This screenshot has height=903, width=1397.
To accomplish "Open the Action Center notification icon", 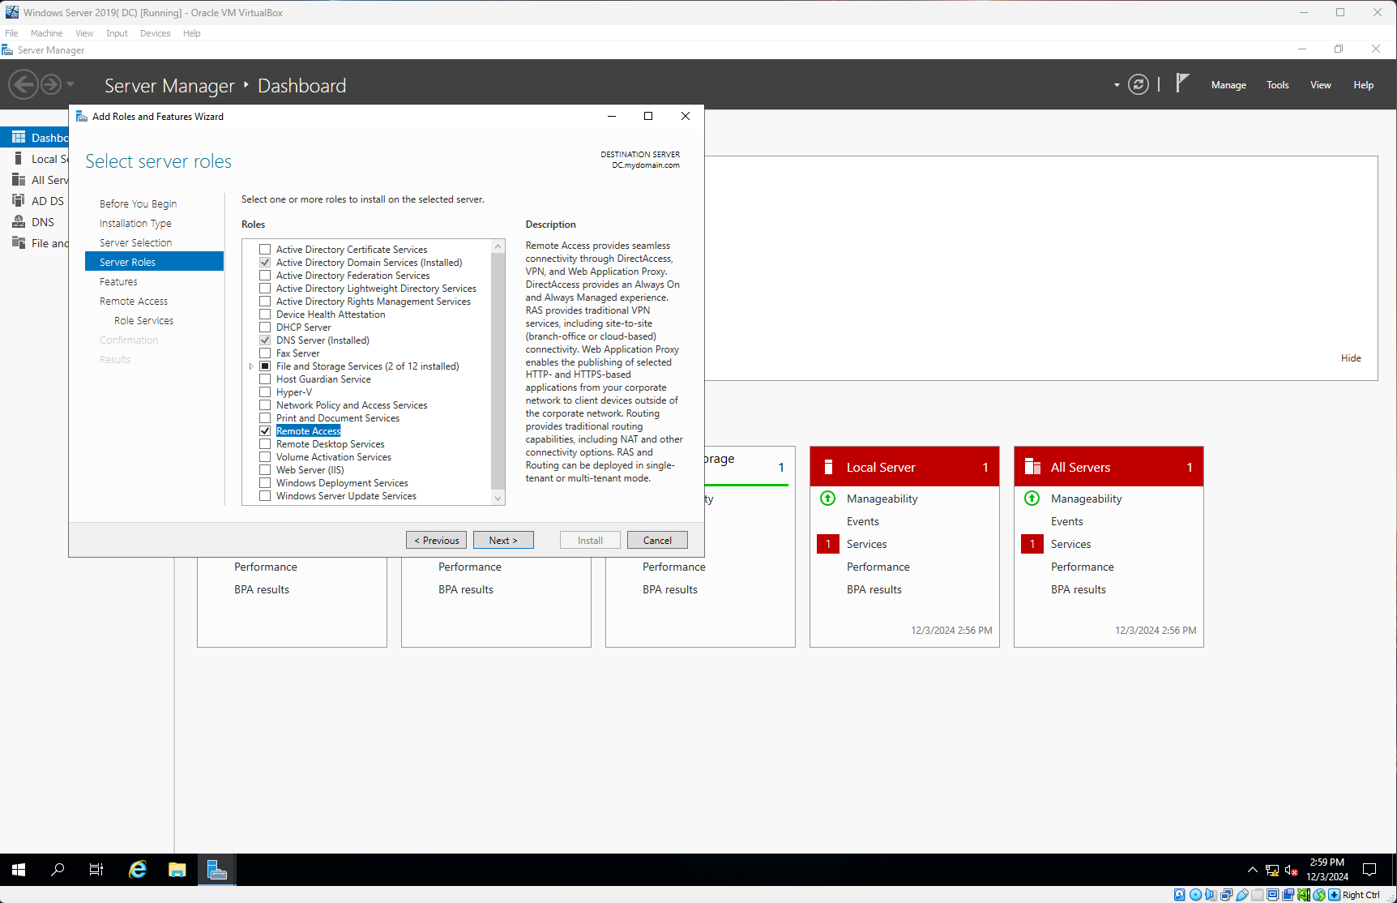I will [x=1369, y=870].
